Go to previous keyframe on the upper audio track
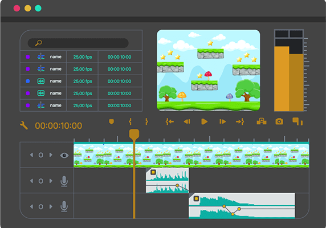This screenshot has width=326, height=228. [x=31, y=181]
